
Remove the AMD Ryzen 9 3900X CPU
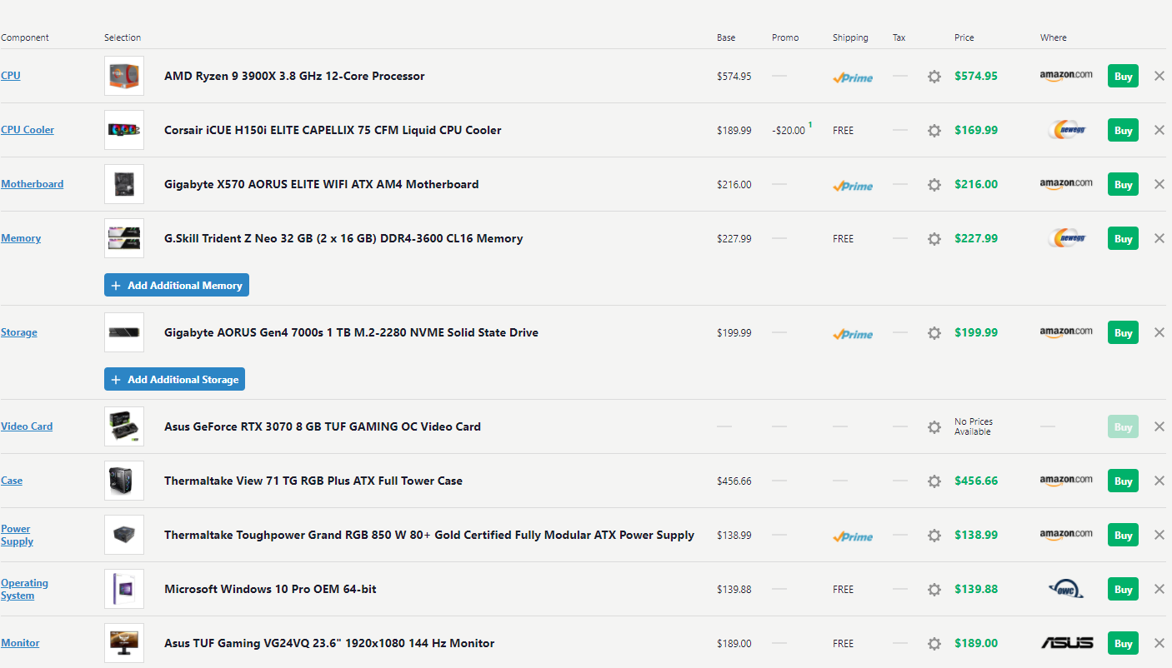(x=1159, y=76)
